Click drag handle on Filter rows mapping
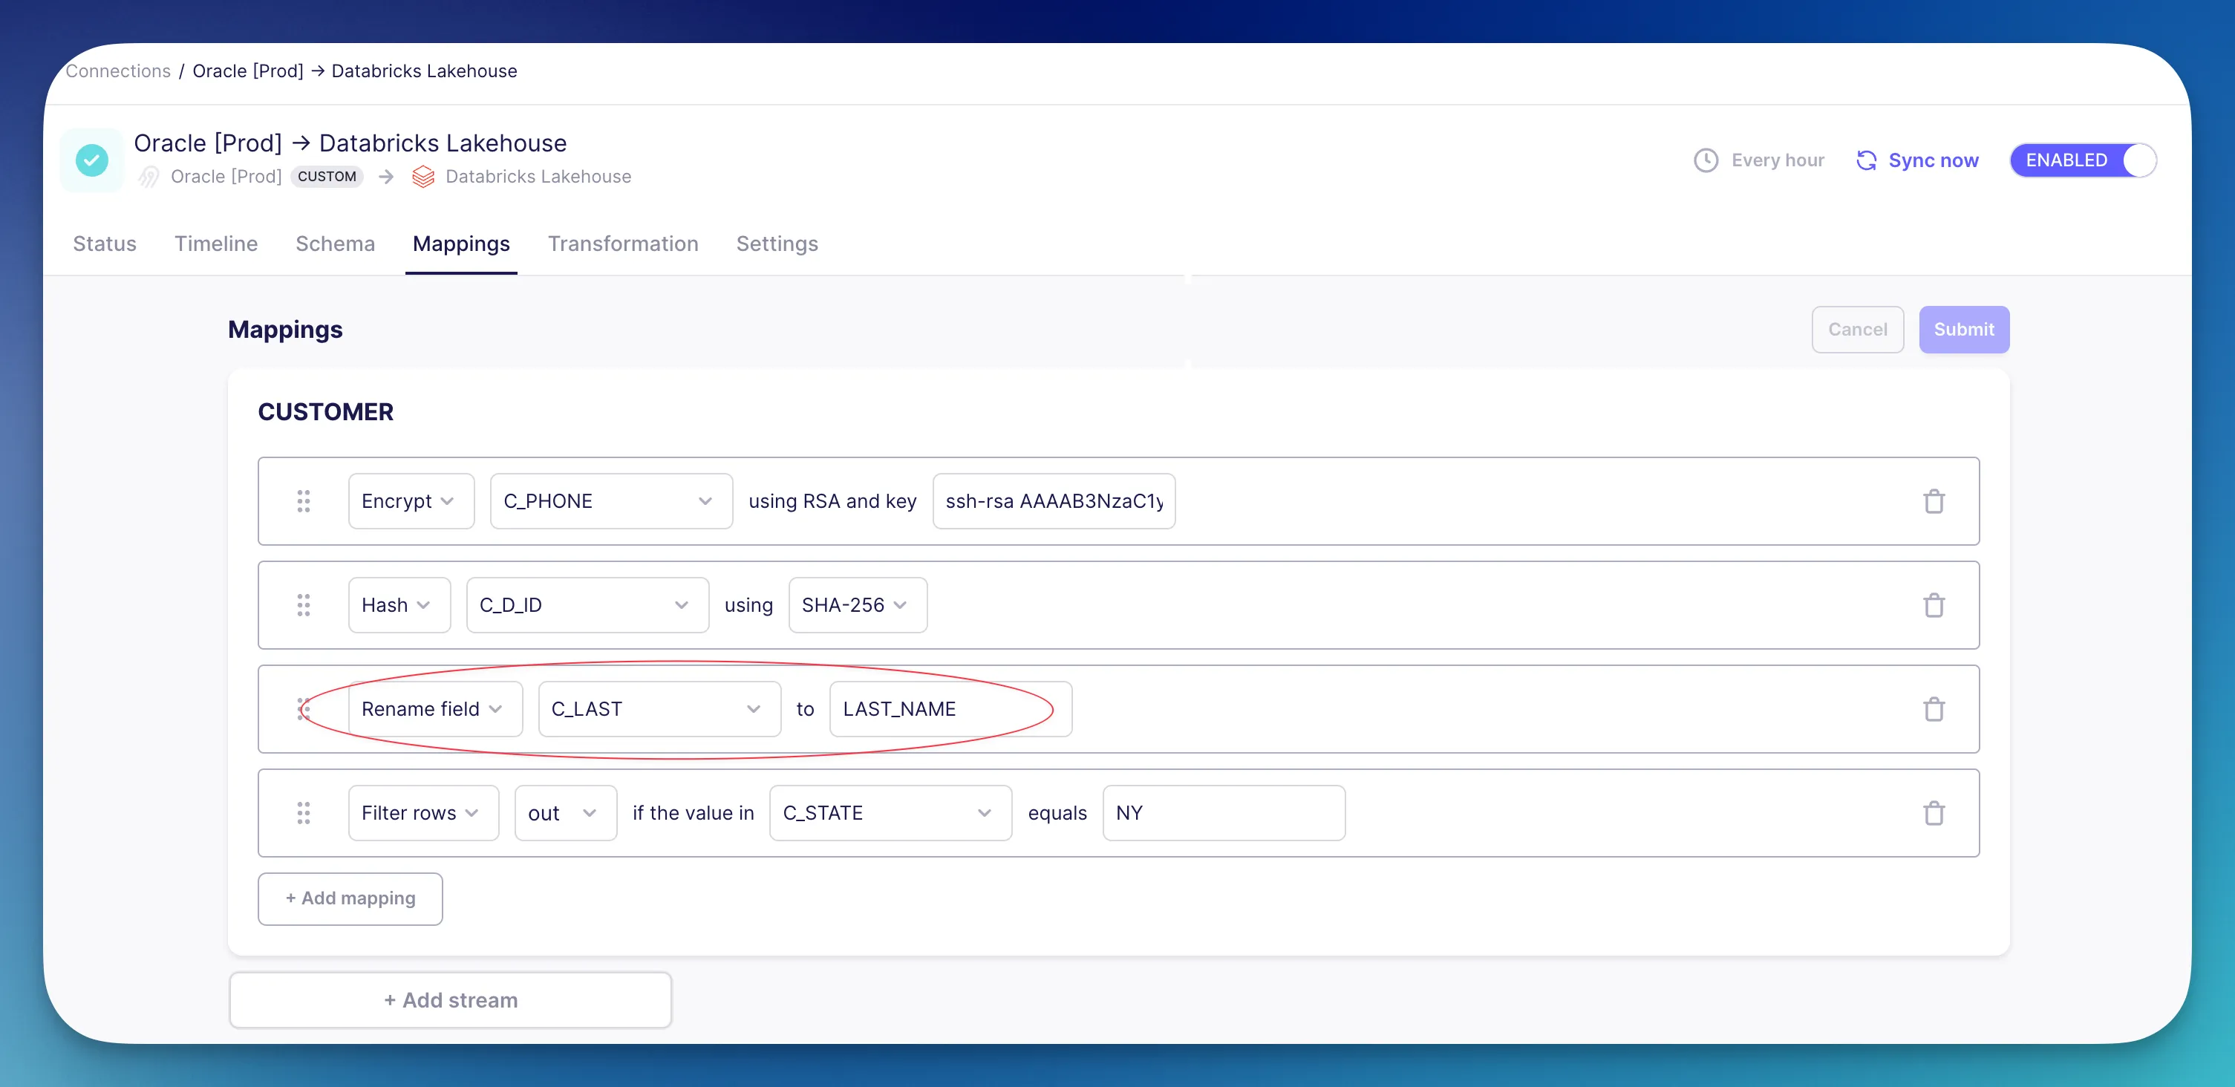The image size is (2235, 1087). pos(304,814)
